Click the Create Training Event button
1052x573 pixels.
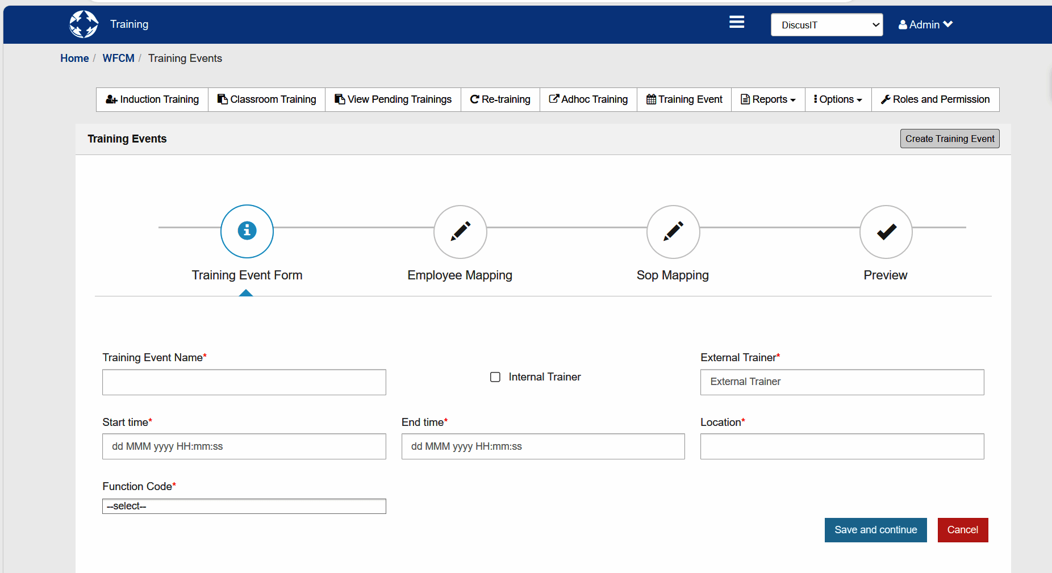click(x=949, y=138)
